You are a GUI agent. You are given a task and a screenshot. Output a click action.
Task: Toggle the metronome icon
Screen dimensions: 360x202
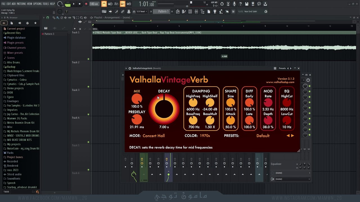(104, 4)
